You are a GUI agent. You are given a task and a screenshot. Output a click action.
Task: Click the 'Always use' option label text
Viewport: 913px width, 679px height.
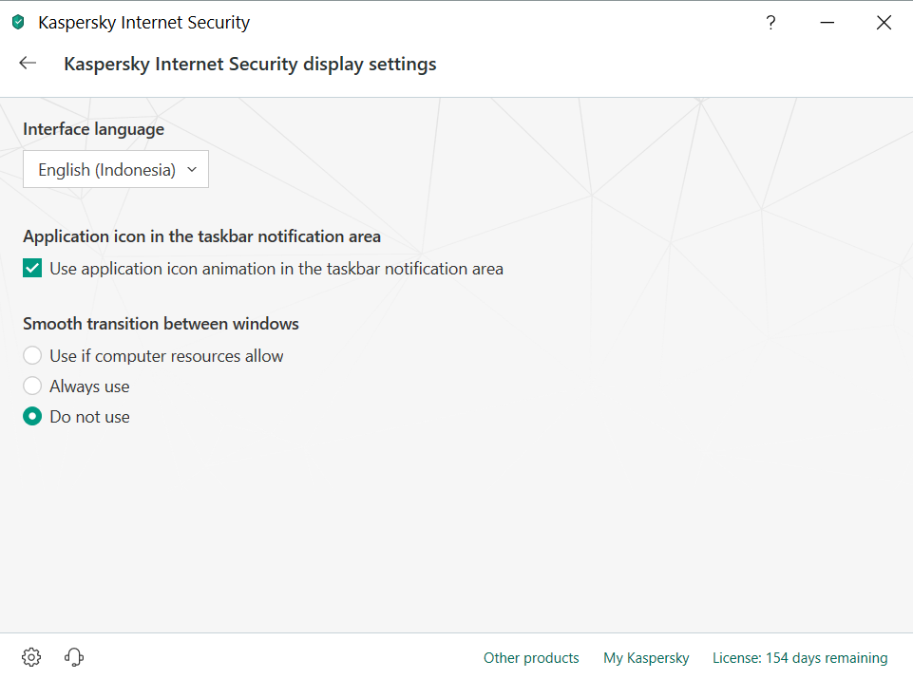pos(89,387)
